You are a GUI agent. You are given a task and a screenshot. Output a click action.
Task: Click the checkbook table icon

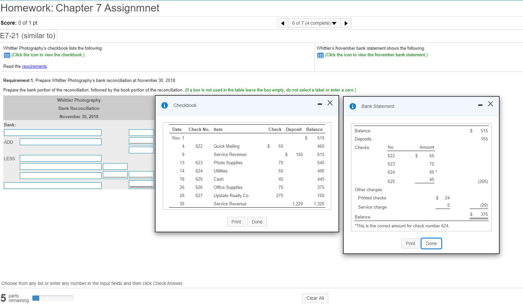click(7, 55)
